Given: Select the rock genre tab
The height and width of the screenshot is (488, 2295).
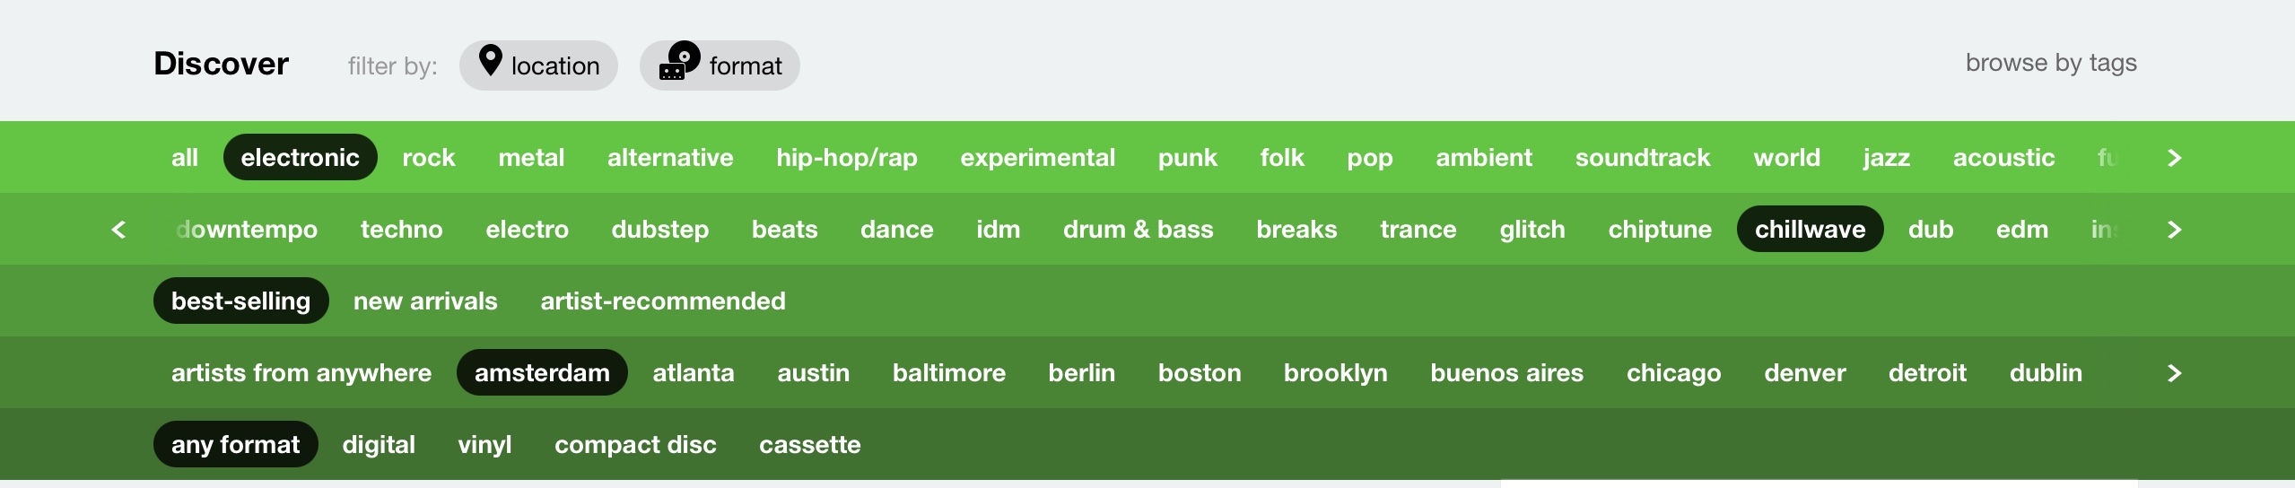Looking at the screenshot, I should [428, 158].
